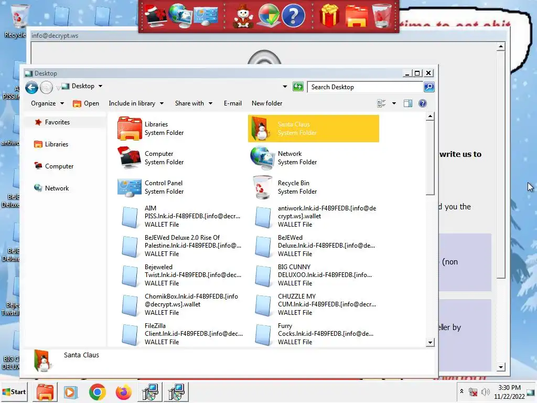Click the change view icon
This screenshot has width=537, height=403.
381,103
